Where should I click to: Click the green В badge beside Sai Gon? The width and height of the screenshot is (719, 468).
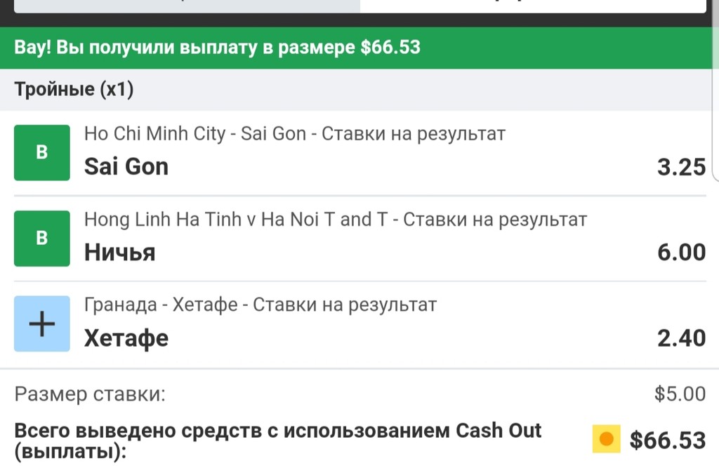(x=42, y=153)
